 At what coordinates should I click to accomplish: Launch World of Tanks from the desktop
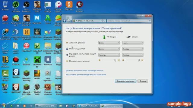click(x=37, y=89)
